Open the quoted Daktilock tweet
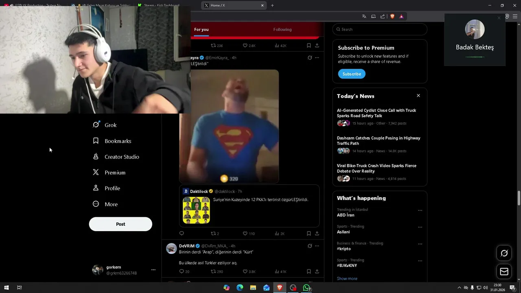 tap(249, 206)
